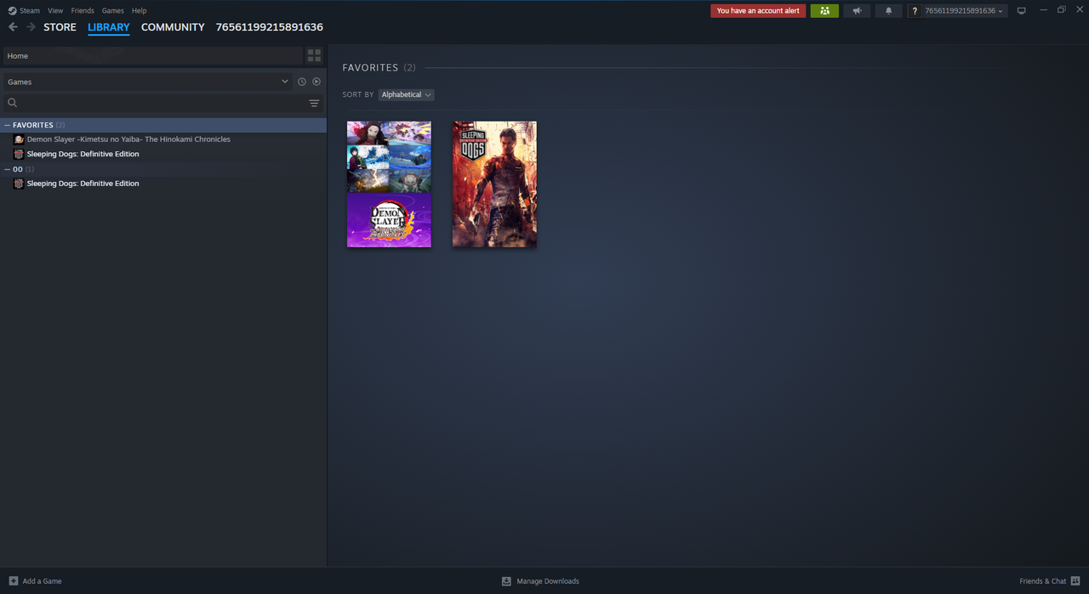Open the Games menu
Viewport: 1089px width, 594px height.
112,11
